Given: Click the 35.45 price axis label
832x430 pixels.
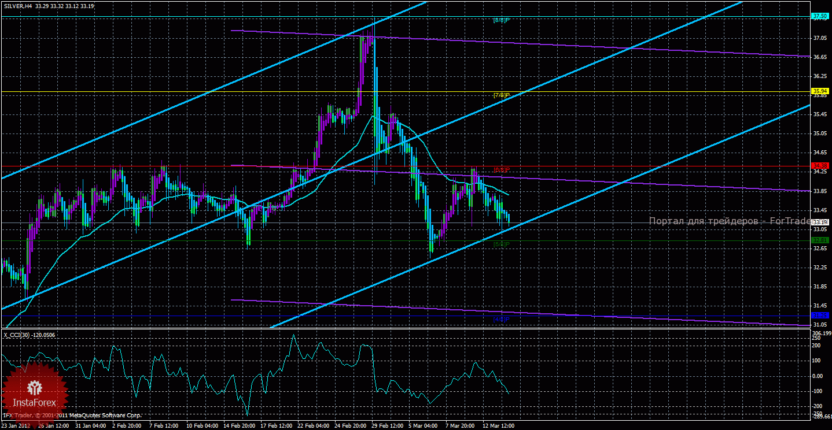Looking at the screenshot, I should 820,114.
